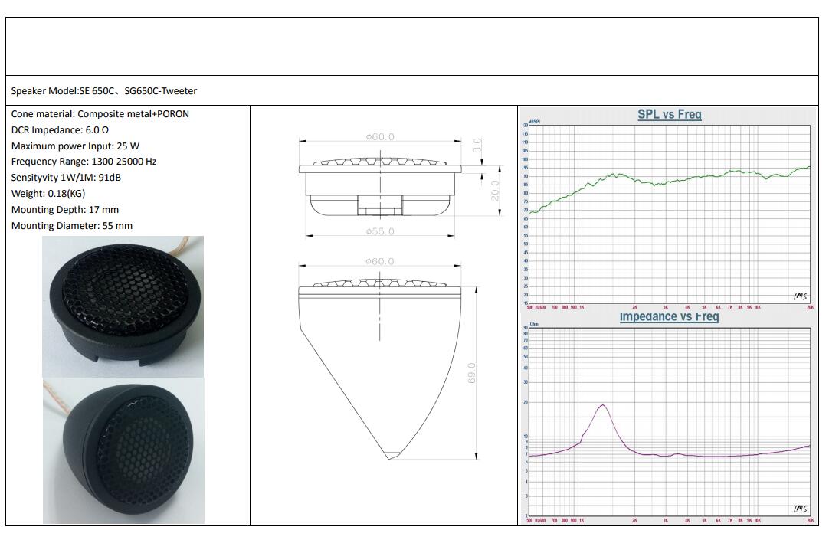Click the angled pod tweeter photo
829x540 pixels.
[x=123, y=451]
